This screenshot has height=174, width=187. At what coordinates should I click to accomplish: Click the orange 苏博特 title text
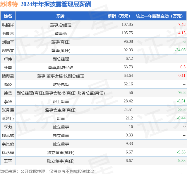coord(9,4)
